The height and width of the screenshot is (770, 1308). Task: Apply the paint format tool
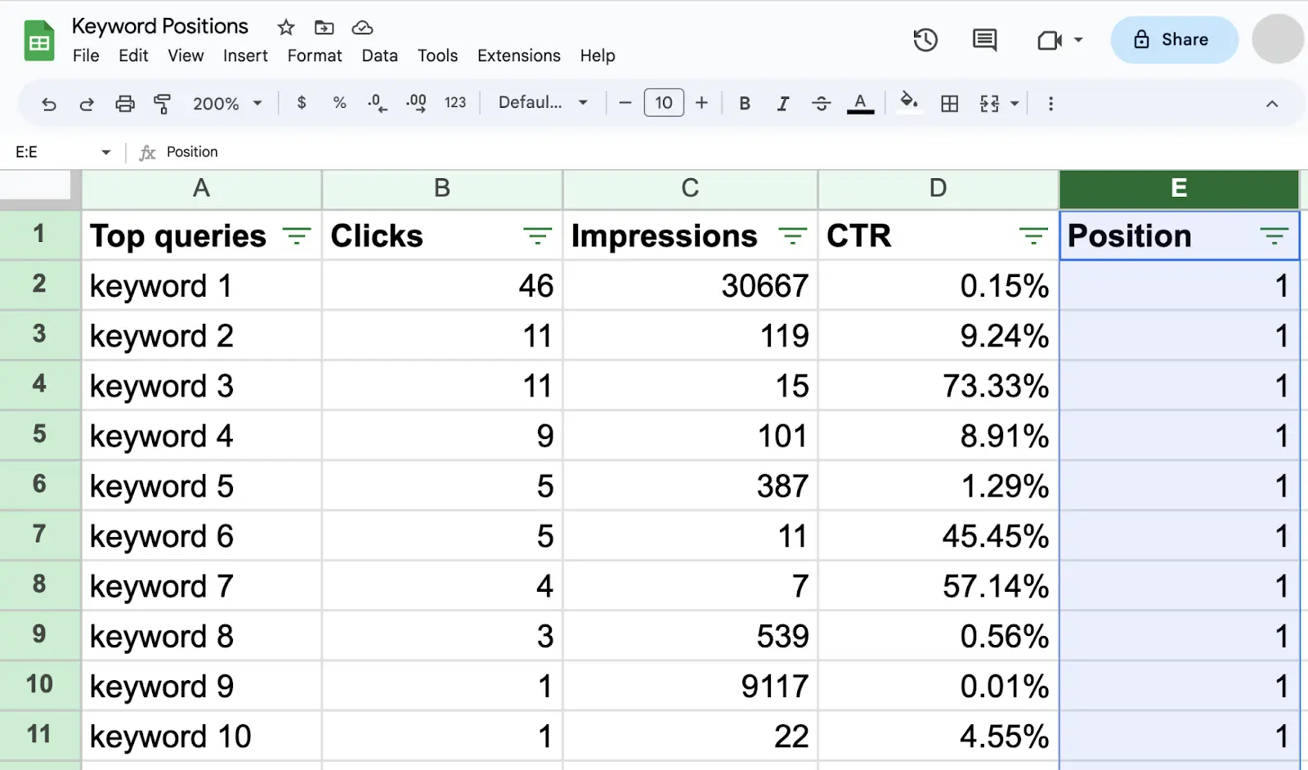163,104
